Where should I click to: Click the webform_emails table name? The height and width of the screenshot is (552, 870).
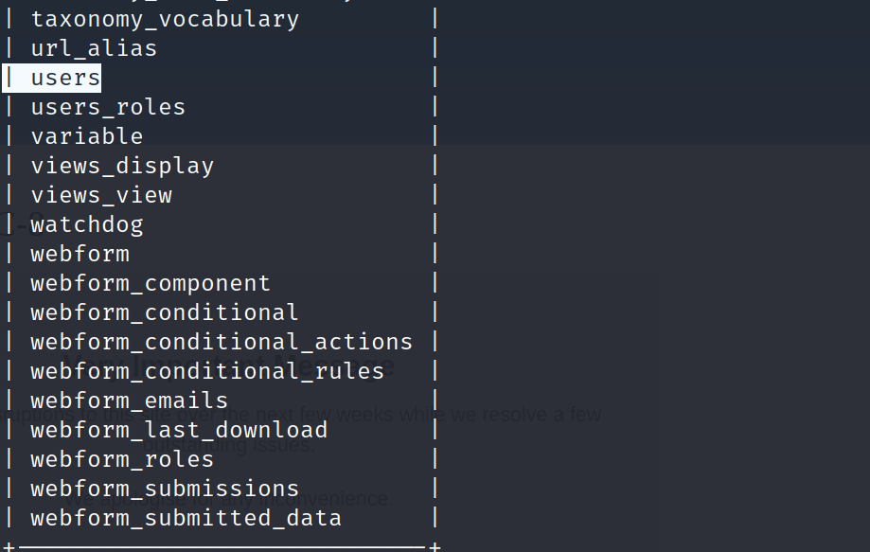pyautogui.click(x=130, y=401)
